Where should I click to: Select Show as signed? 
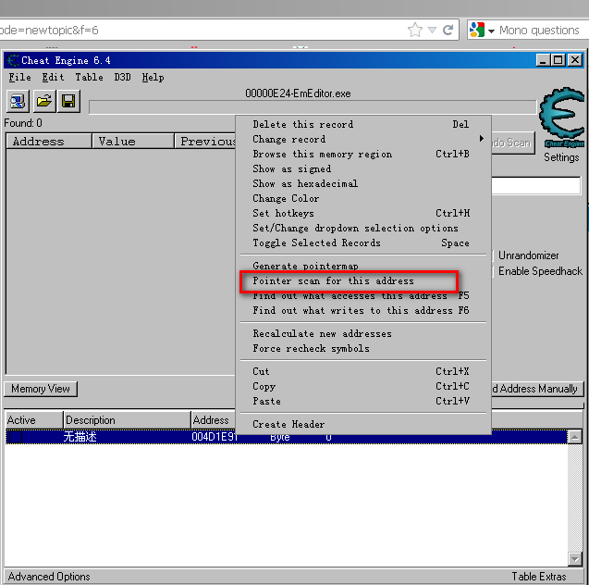tap(363, 168)
